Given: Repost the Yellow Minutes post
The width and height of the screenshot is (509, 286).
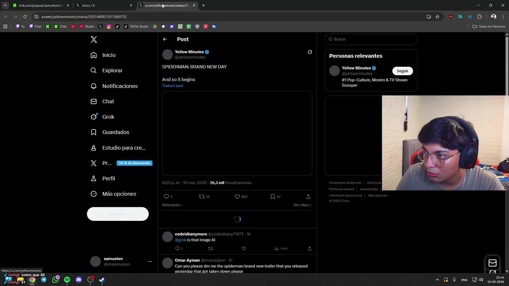Looking at the screenshot, I should click(202, 197).
